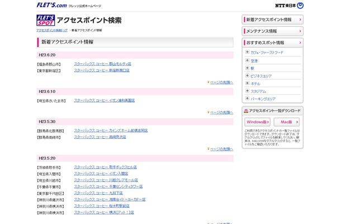341x224 pixels.
Task: Go to アクセスポイント検索トップ breadcrumb link
Action: coord(52,30)
